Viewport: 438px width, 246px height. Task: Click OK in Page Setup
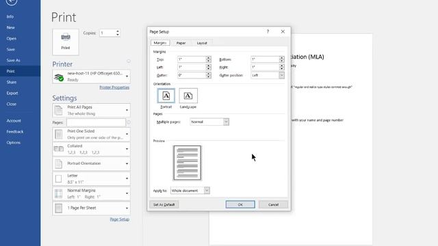240,204
